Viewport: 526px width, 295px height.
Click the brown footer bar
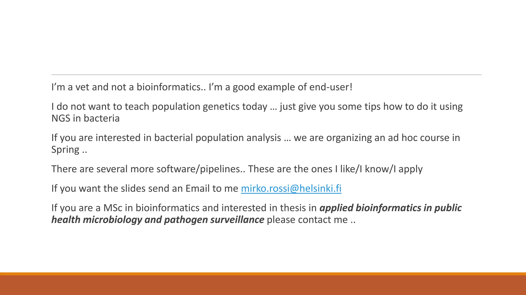(263, 285)
